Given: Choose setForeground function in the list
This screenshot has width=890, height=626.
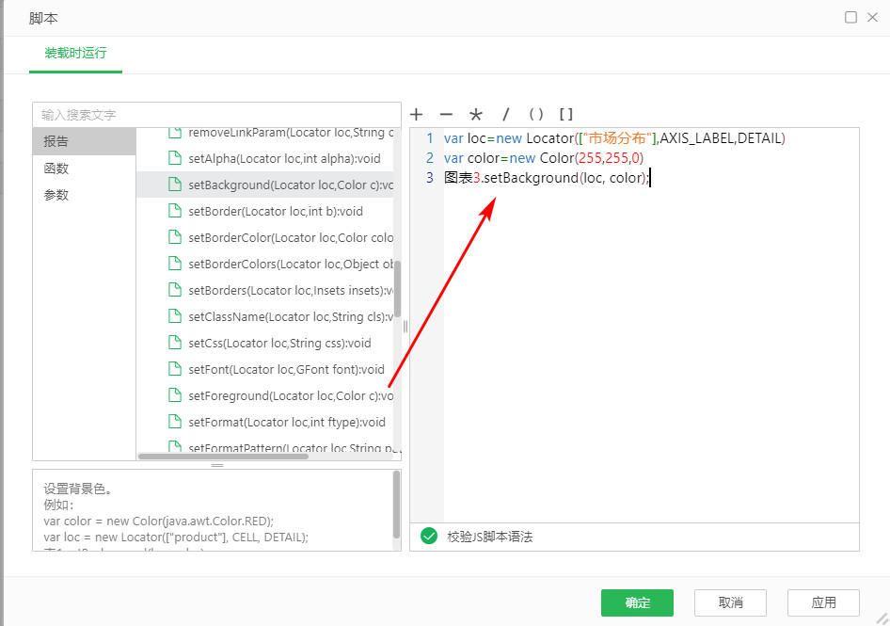Looking at the screenshot, I should coord(282,396).
